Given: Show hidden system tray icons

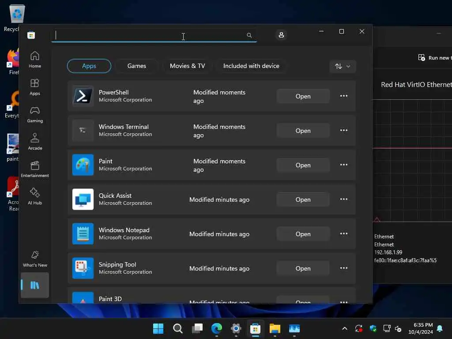Looking at the screenshot, I should 344,328.
